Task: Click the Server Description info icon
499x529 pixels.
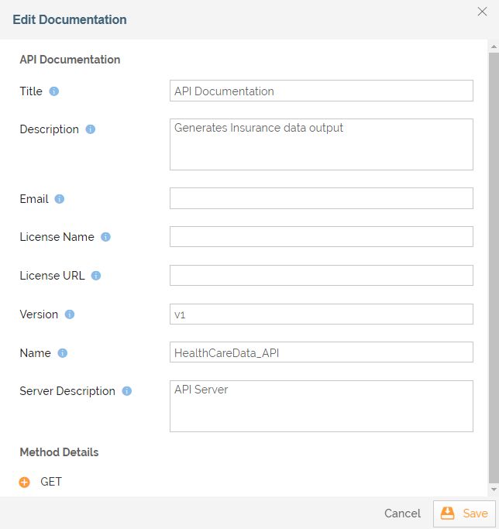Action: [127, 391]
